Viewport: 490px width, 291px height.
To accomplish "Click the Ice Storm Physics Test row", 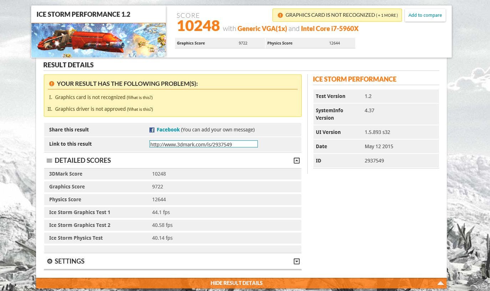I will tap(173, 238).
